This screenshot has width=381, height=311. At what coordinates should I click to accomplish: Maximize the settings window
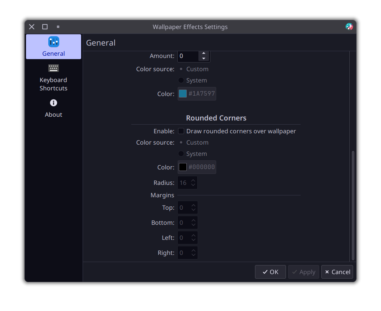point(45,27)
